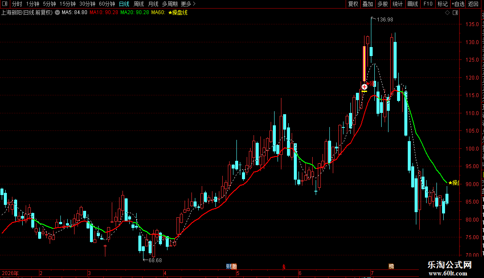
Task: Click the 财 event marker
Action: (229, 266)
